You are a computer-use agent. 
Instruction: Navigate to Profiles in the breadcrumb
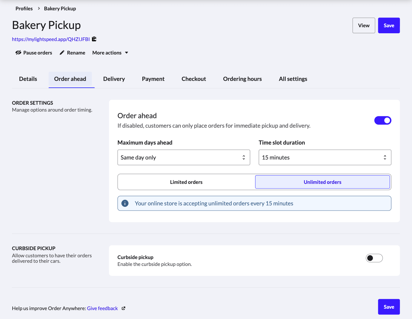[x=24, y=9]
